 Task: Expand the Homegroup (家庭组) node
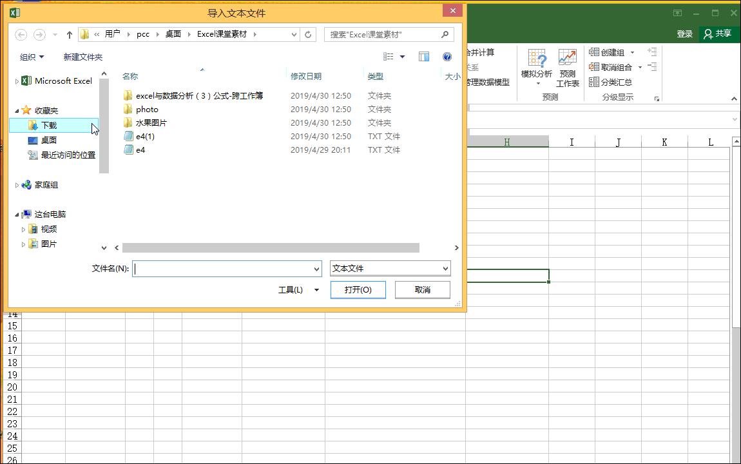pos(17,185)
